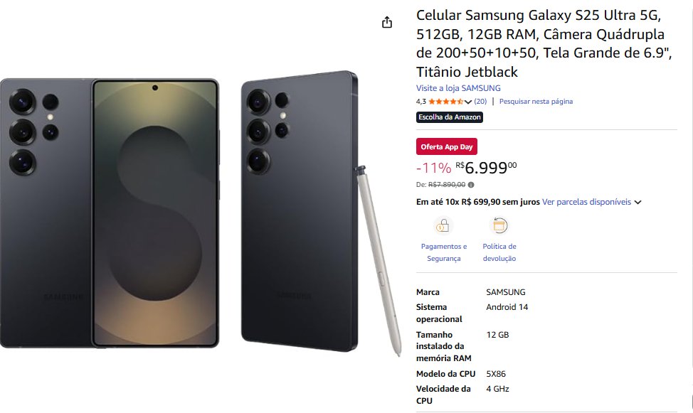693x413 pixels.
Task: Click the R$6.999 price
Action: point(486,168)
